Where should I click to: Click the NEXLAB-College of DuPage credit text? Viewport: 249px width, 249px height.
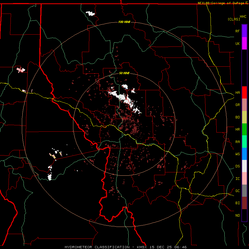click(x=221, y=3)
